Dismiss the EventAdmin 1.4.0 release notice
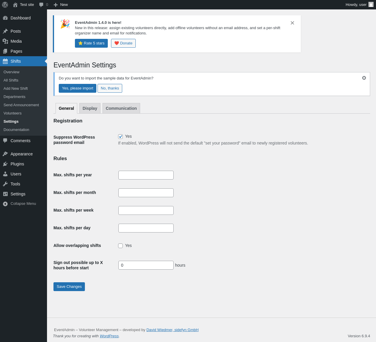The width and height of the screenshot is (376, 342). tap(292, 23)
